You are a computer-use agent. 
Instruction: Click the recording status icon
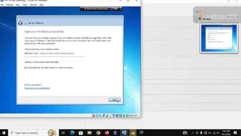pos(117,116)
